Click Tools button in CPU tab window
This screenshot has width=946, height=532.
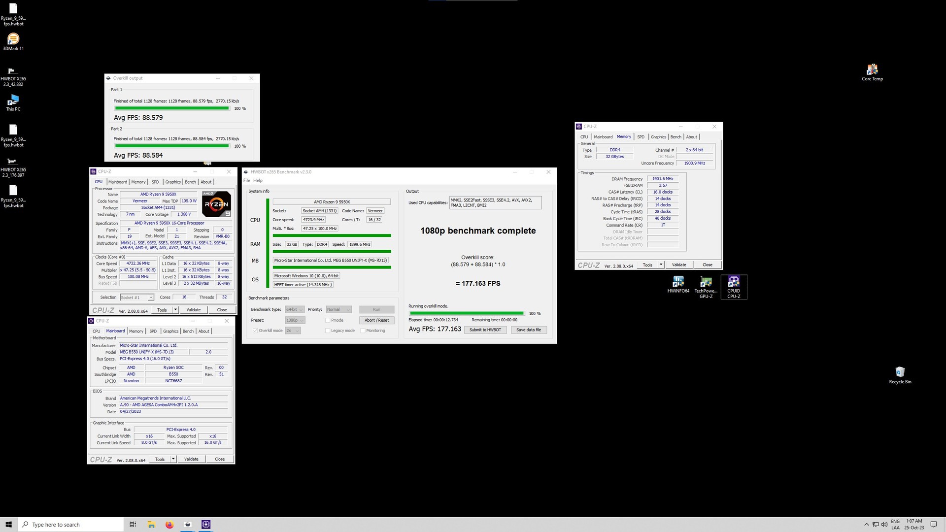click(162, 310)
